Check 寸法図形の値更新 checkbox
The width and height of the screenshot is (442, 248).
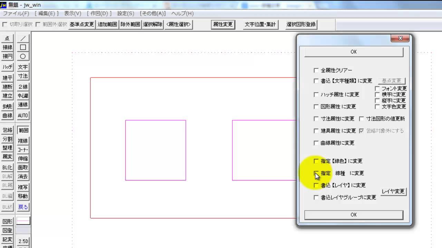click(x=362, y=118)
